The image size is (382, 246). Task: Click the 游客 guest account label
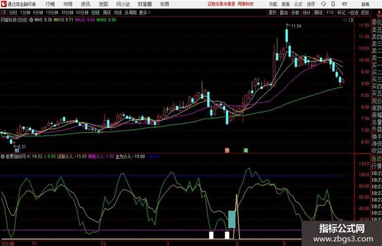pyautogui.click(x=365, y=4)
